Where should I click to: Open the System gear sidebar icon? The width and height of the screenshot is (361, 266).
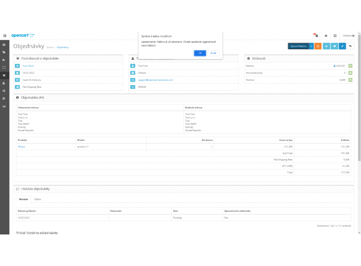[x=4, y=98]
